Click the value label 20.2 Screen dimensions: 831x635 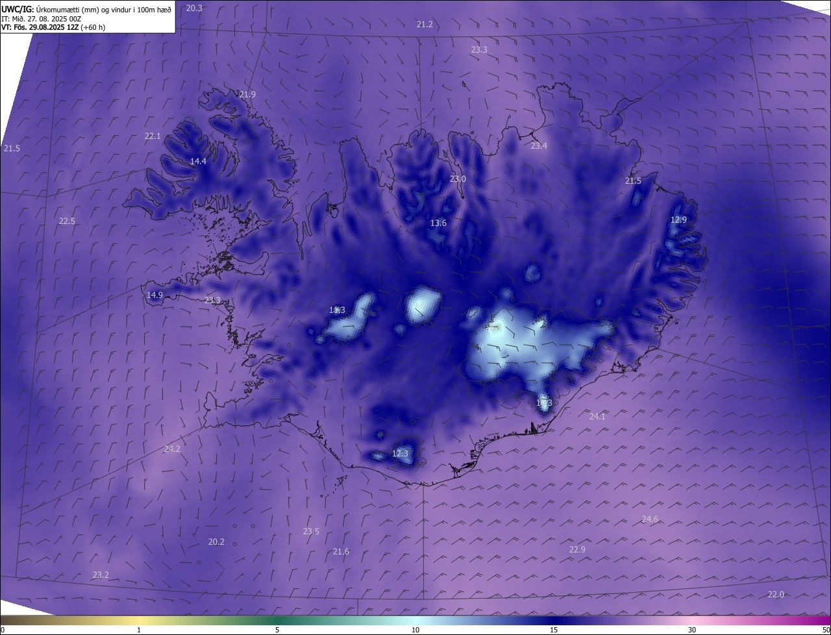(216, 542)
